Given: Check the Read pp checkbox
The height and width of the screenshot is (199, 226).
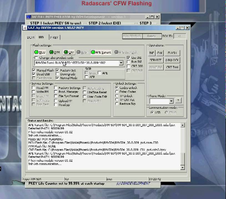Looking at the screenshot, I should 56,105.
